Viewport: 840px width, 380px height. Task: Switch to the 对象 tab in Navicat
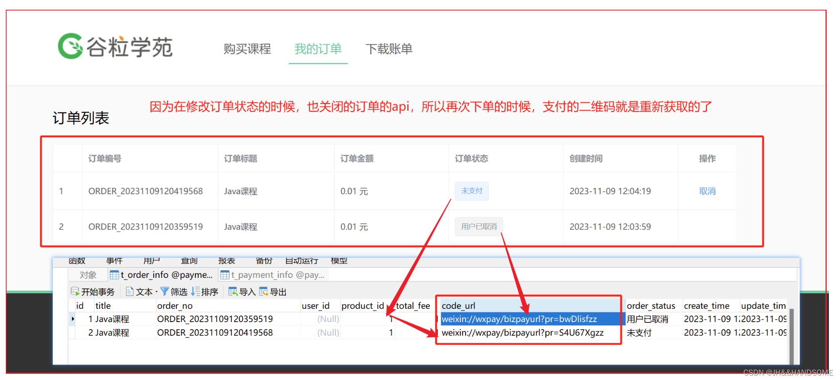click(88, 275)
